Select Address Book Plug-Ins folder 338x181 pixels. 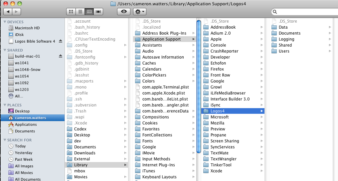coord(165,33)
